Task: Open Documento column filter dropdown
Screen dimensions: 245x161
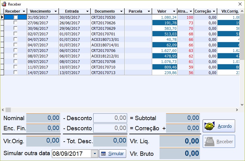Action: (121, 11)
